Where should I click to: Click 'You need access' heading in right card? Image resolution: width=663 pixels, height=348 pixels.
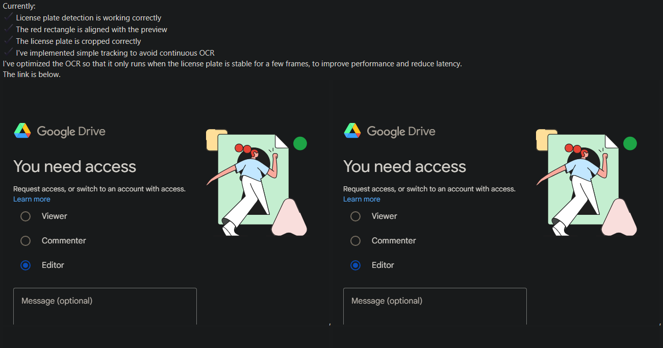click(405, 166)
